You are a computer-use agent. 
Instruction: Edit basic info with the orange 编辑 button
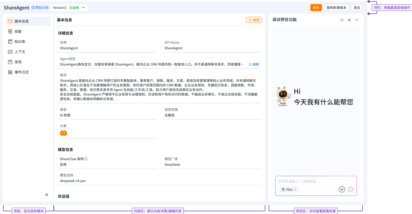click(254, 20)
